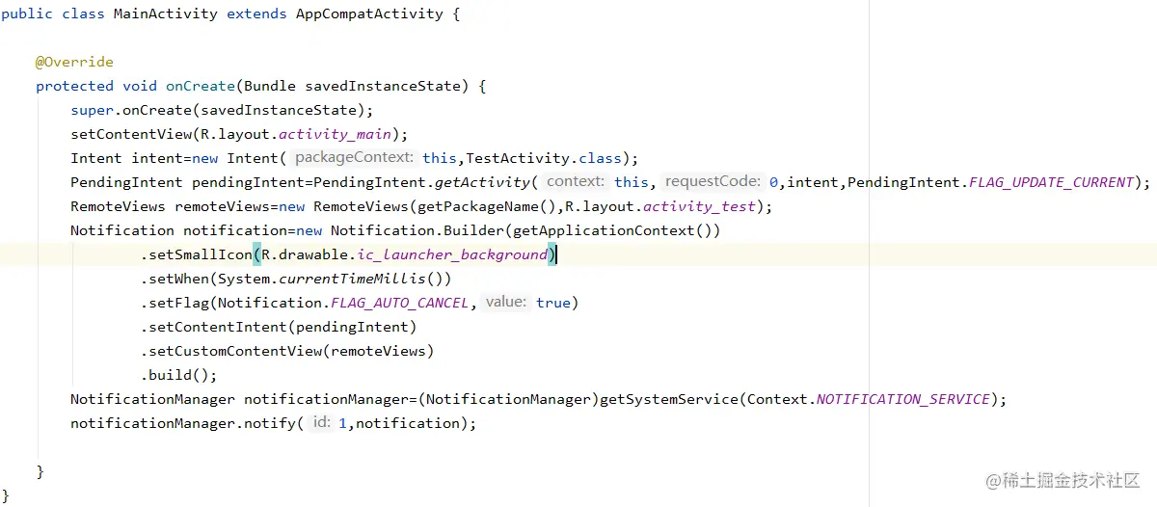Screen dimensions: 1157x507
Task: Click the onCreate method name
Action: click(201, 86)
